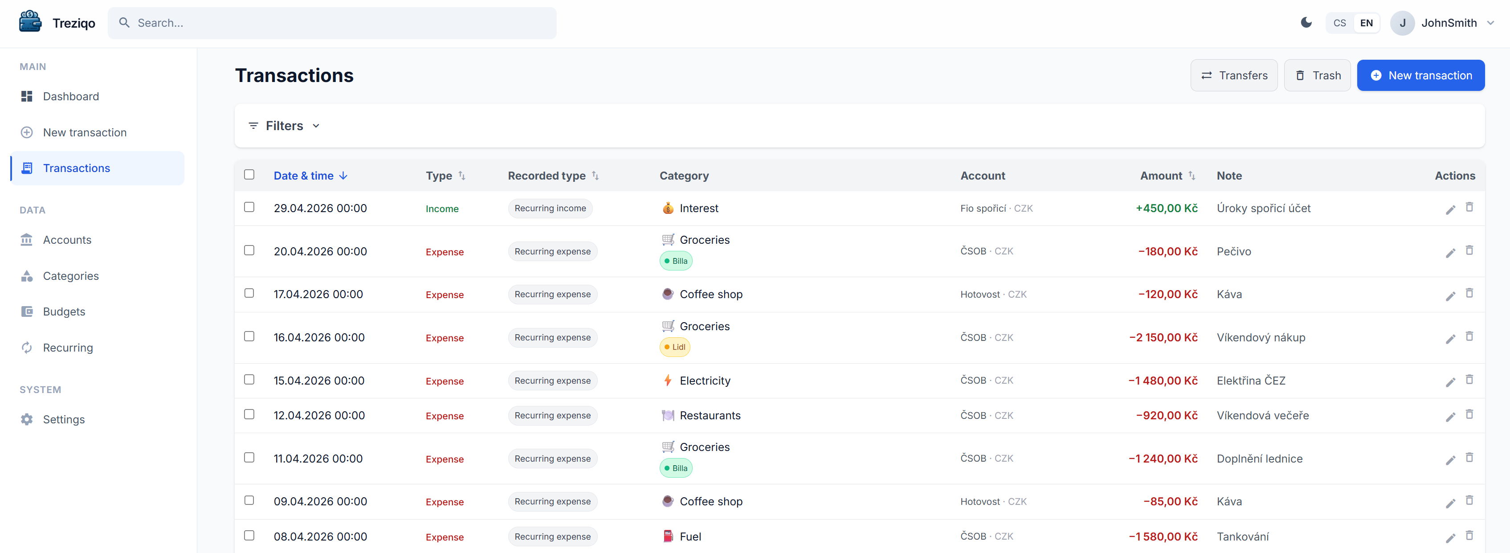Viewport: 1510px width, 553px height.
Task: Delete the Fuel transaction via trash icon
Action: click(x=1469, y=536)
